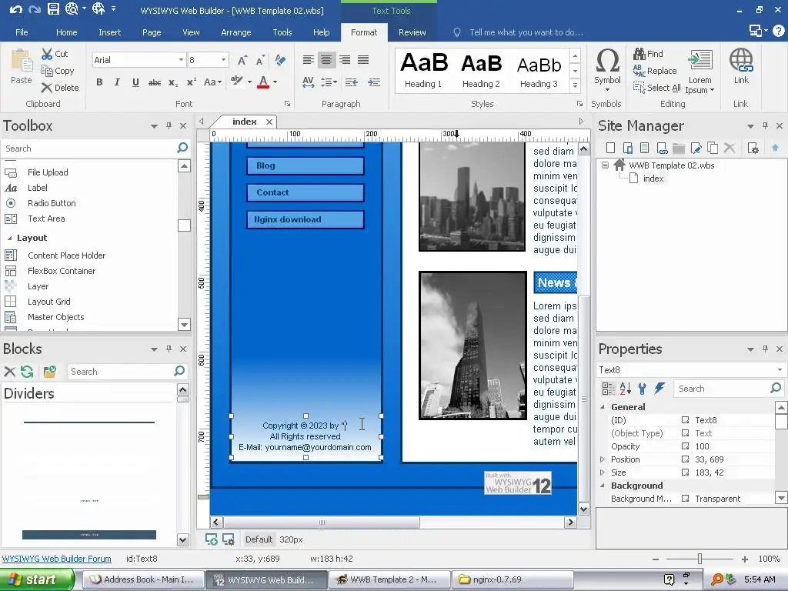Decrease paragraph indent
Image resolution: width=788 pixels, height=591 pixels.
tap(351, 82)
